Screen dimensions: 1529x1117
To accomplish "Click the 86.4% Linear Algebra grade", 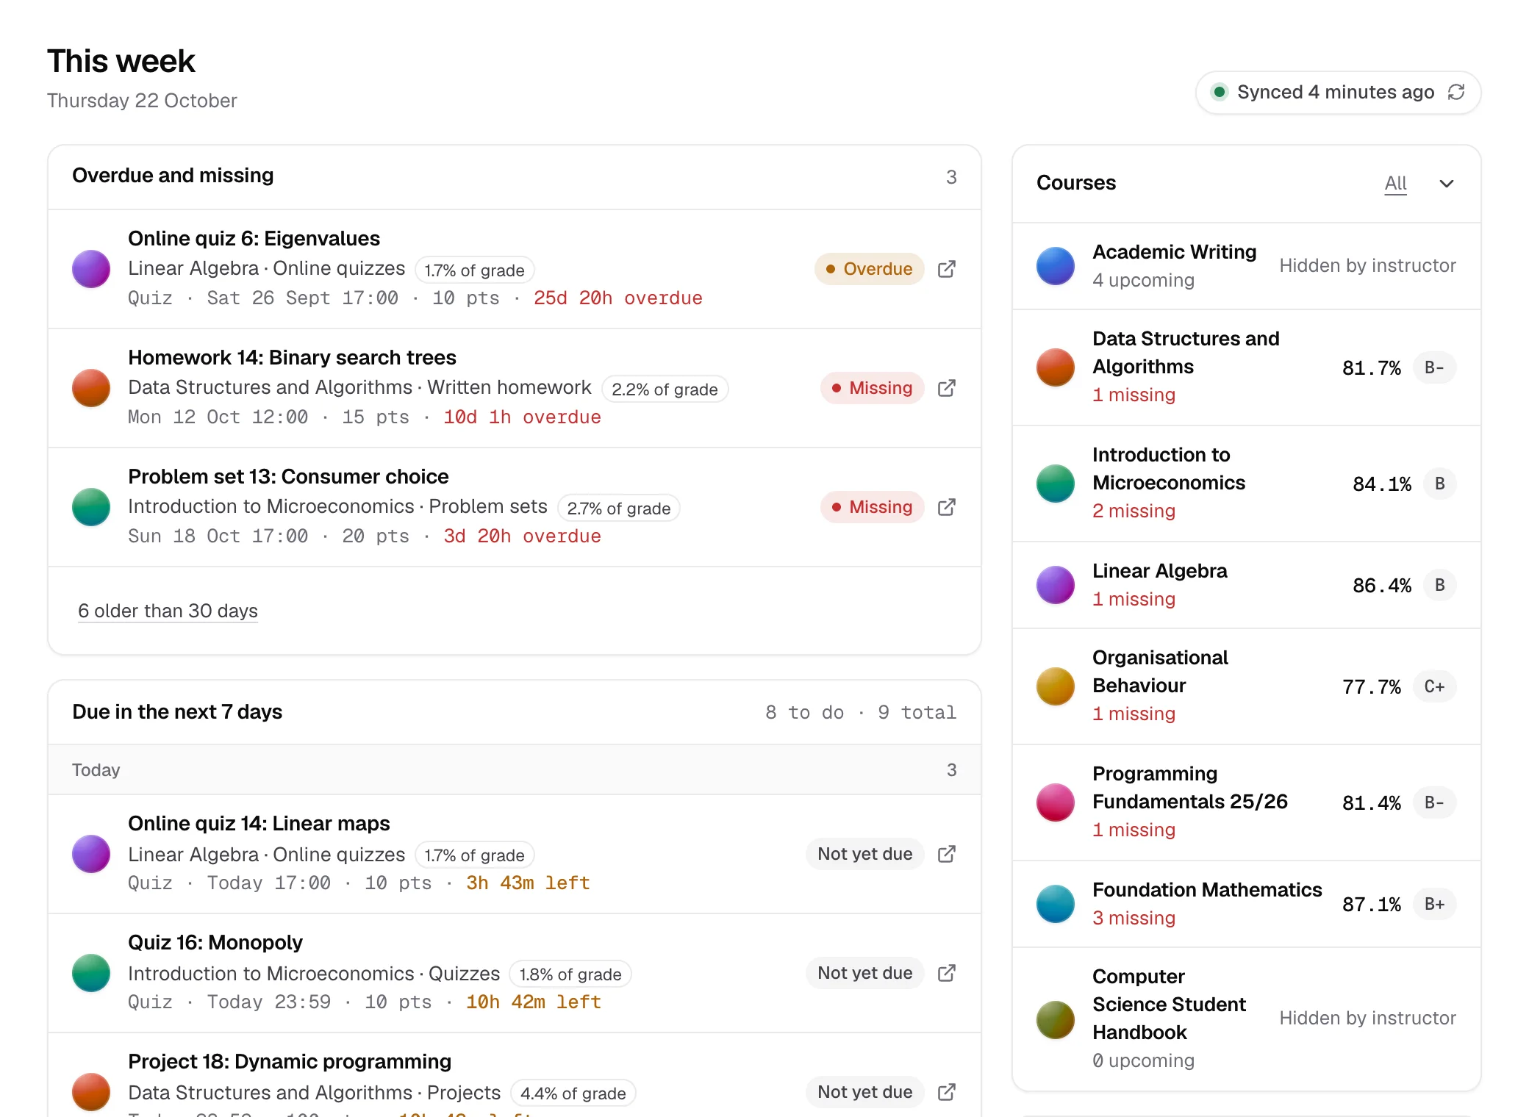I will click(1382, 586).
